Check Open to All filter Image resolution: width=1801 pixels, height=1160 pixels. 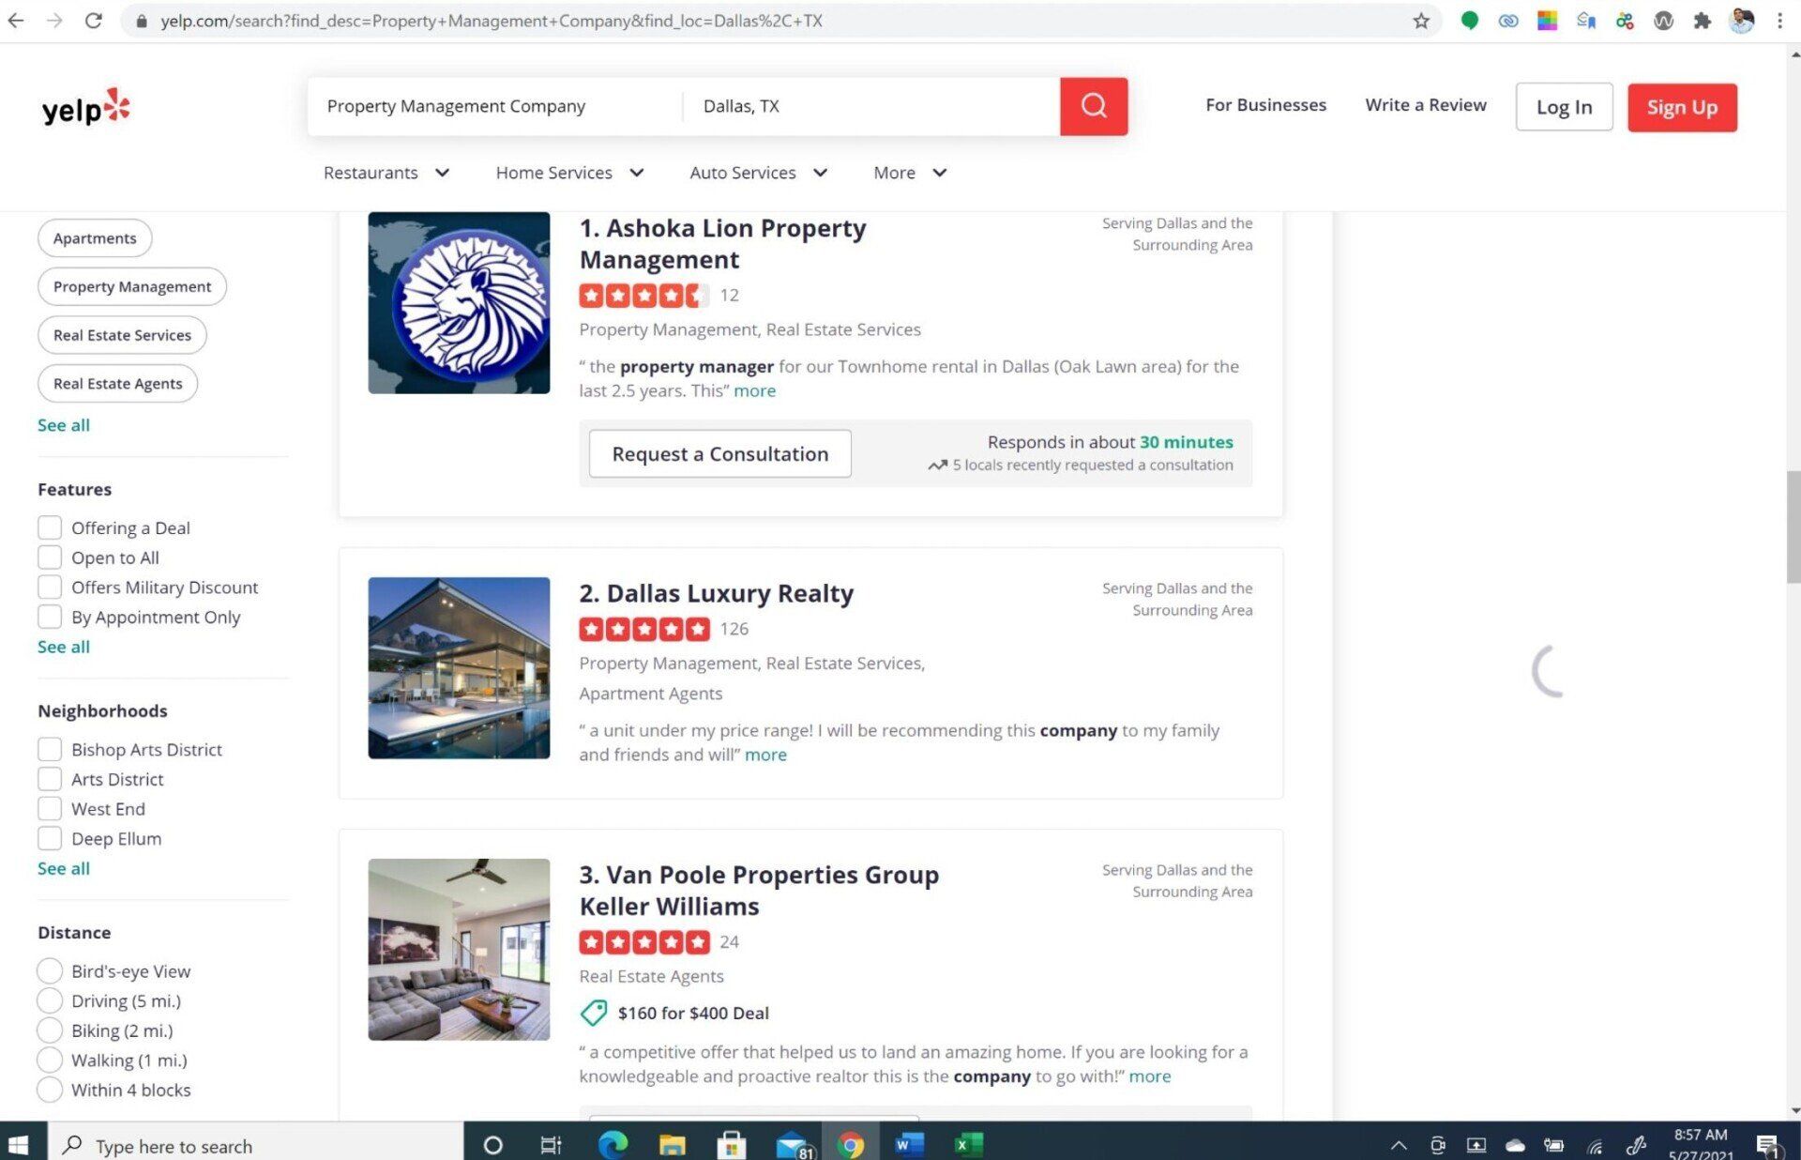tap(50, 557)
